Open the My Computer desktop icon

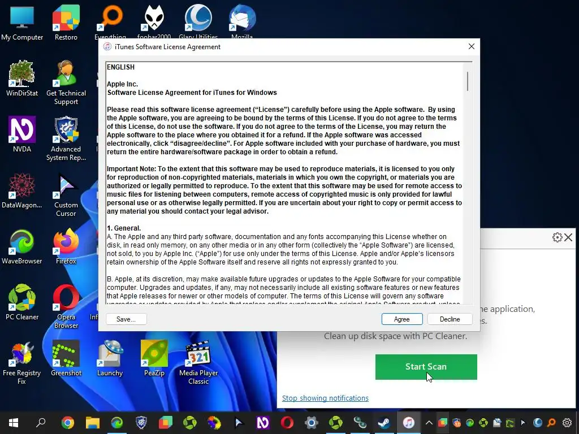click(x=22, y=23)
